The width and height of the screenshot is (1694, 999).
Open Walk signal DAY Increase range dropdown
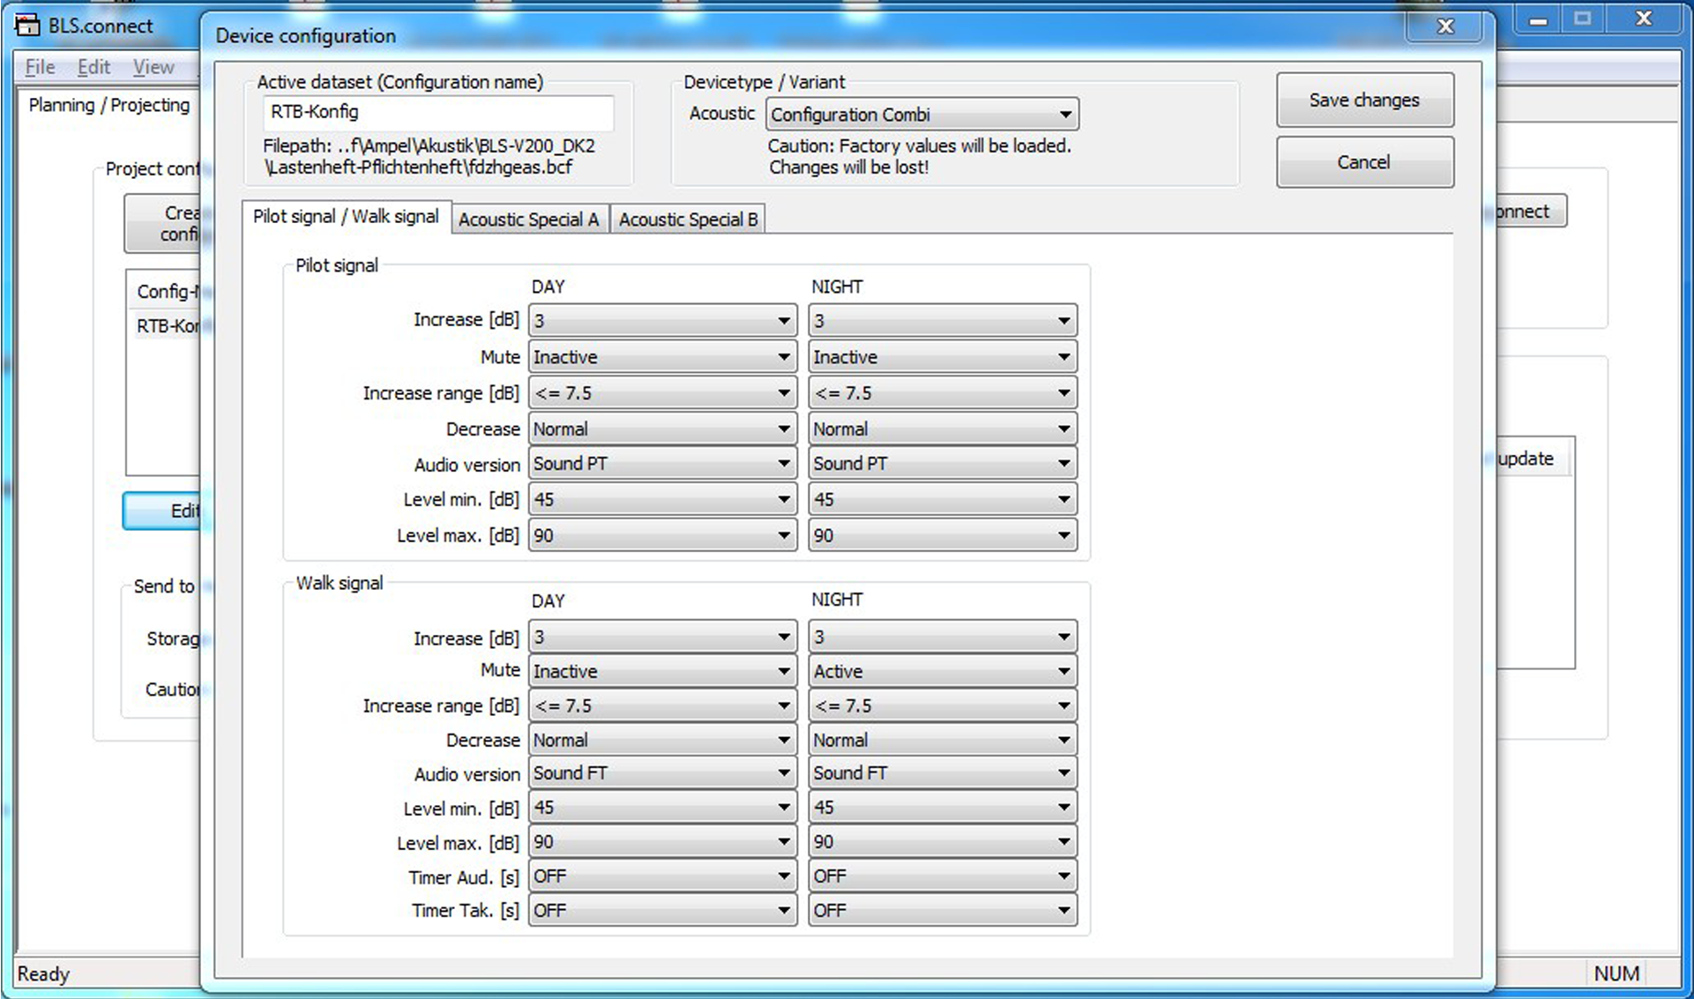(x=662, y=706)
